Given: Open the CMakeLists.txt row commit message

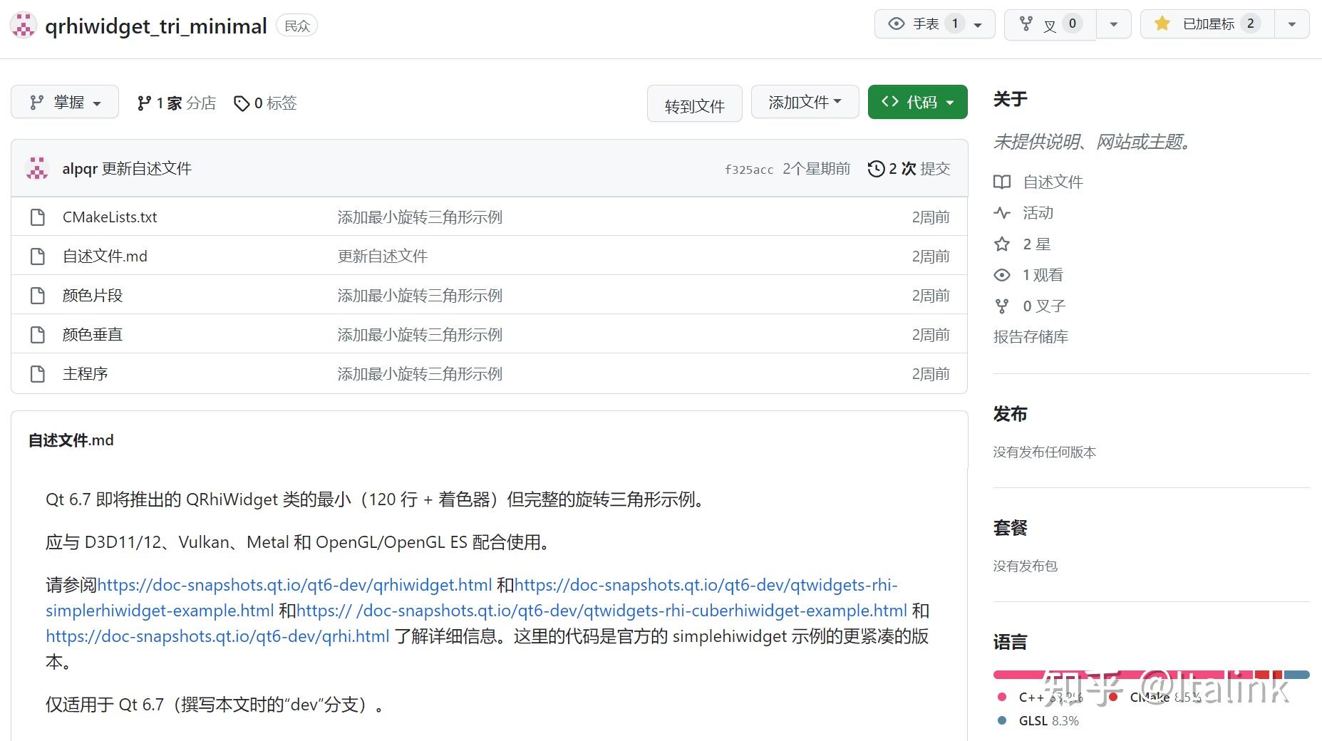Looking at the screenshot, I should 420,217.
